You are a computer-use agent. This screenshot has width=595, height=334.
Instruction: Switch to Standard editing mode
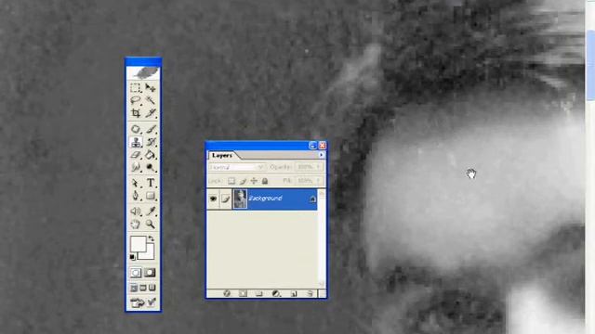[x=136, y=273]
